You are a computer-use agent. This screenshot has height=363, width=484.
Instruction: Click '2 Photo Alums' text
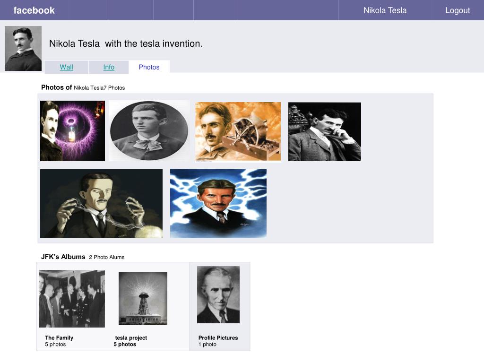click(x=107, y=257)
